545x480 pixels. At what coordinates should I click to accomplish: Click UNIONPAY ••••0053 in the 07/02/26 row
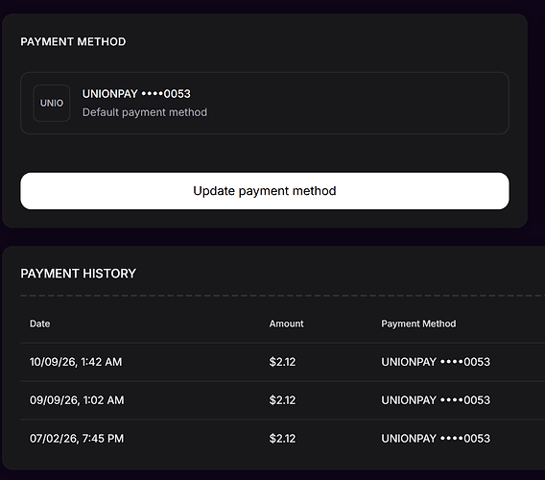click(436, 439)
